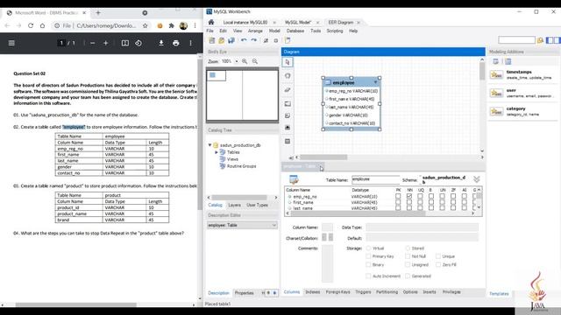Check UQ for the emp_reg_no column
The width and height of the screenshot is (561, 315).
pos(420,196)
